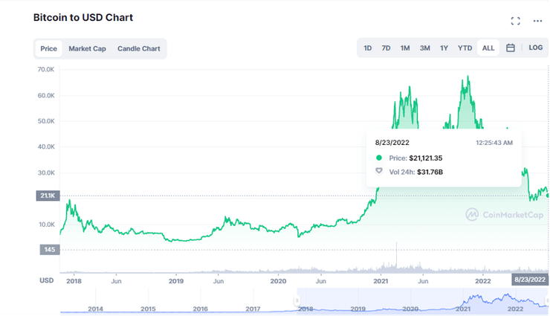Choose the 1Y time range
This screenshot has width=550, height=316.
(444, 48)
